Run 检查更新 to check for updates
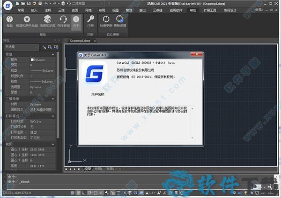Screen dimensions: 281x198 pyautogui.click(x=106, y=20)
